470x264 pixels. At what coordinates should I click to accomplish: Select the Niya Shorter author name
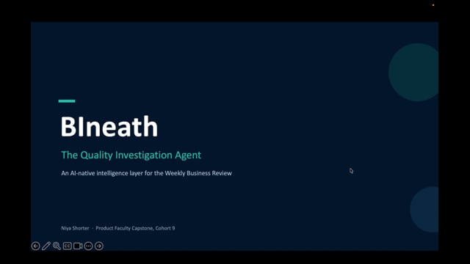[75, 228]
